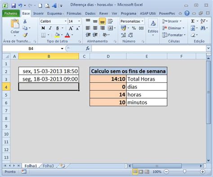Decrease indent
Image resolution: width=213 pixels, height=177 pixels.
pos(88,35)
